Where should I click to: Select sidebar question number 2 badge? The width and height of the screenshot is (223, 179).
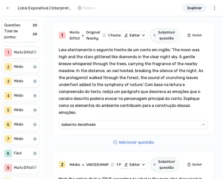coord(8,67)
